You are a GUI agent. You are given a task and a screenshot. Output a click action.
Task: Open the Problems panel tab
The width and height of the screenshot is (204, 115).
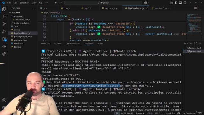[46, 43]
